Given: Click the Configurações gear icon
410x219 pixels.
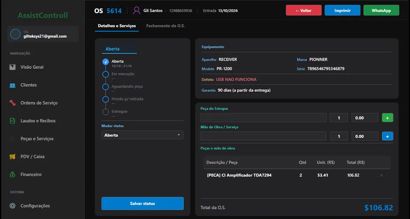Looking at the screenshot, I should pos(12,206).
